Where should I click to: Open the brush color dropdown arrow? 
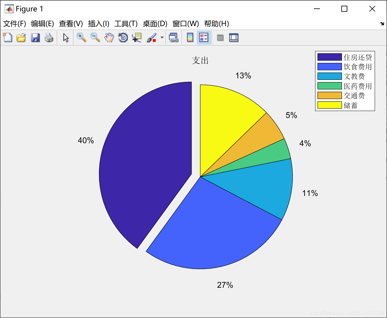click(x=162, y=37)
